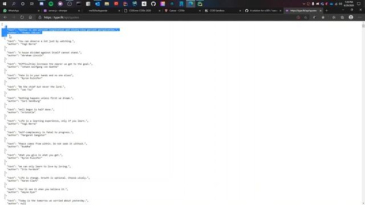Screen dimensions: 365x205
Task: Click the "Iris Murdoch" author line
Action: coord(23,170)
